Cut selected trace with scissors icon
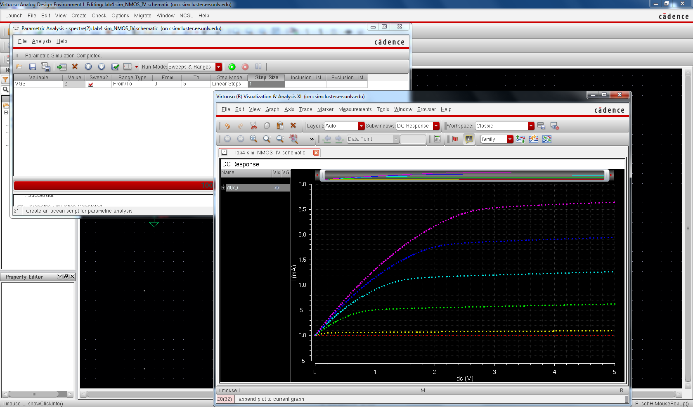This screenshot has width=693, height=407. 253,125
